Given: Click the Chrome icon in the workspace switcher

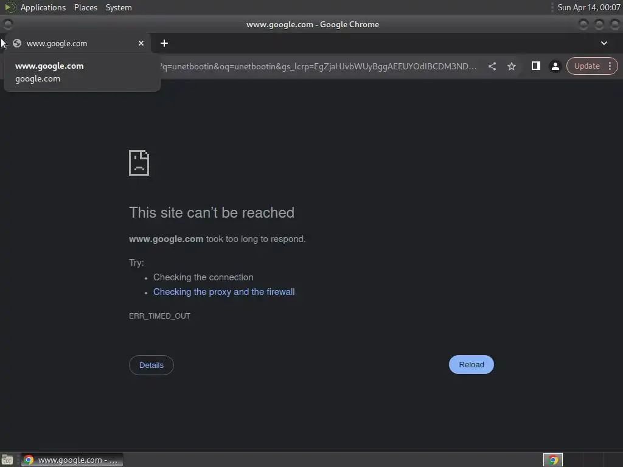Looking at the screenshot, I should pyautogui.click(x=553, y=460).
